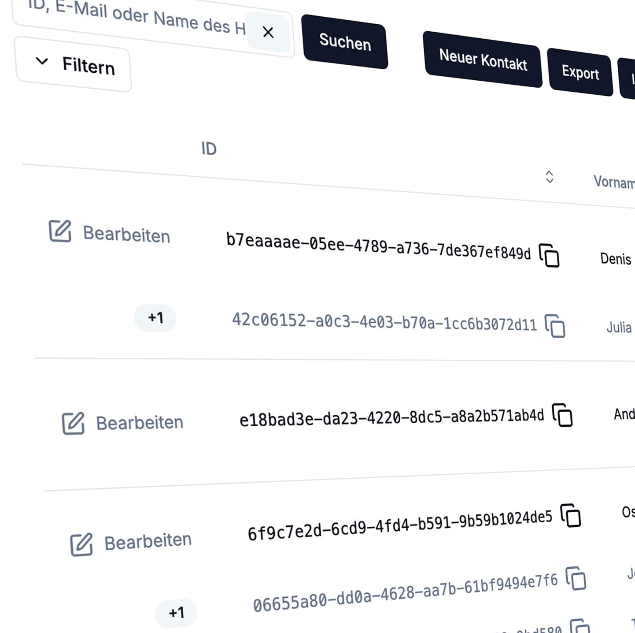Create a contact with Neuer Kontakt
Screen dimensions: 635x633
point(483,60)
